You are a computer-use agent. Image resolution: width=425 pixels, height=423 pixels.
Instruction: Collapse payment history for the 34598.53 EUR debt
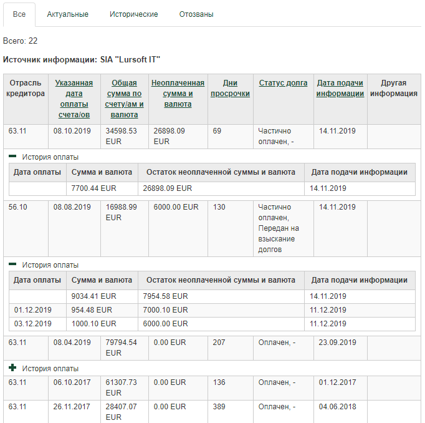click(x=12, y=157)
